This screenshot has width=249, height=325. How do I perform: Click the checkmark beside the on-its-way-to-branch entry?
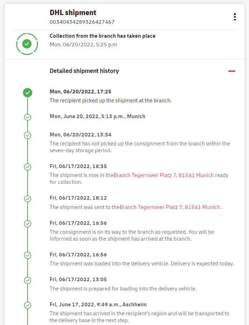tap(28, 224)
